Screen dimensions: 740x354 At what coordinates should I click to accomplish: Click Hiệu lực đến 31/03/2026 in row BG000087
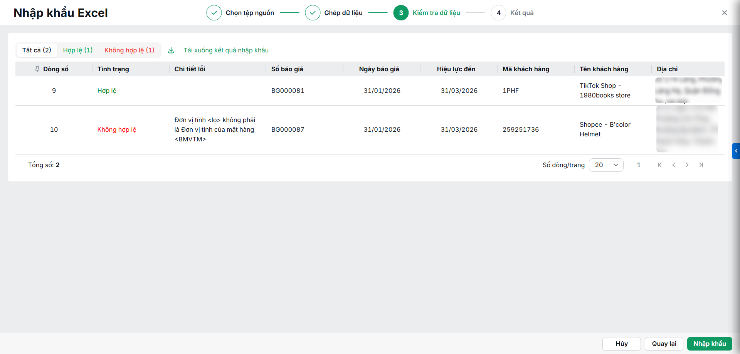(x=459, y=129)
